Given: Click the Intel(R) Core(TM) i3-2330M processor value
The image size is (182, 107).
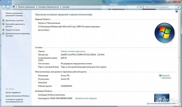Looking at the screenshot, I should point(83,55).
